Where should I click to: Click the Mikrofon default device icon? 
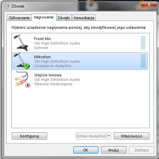(22, 61)
